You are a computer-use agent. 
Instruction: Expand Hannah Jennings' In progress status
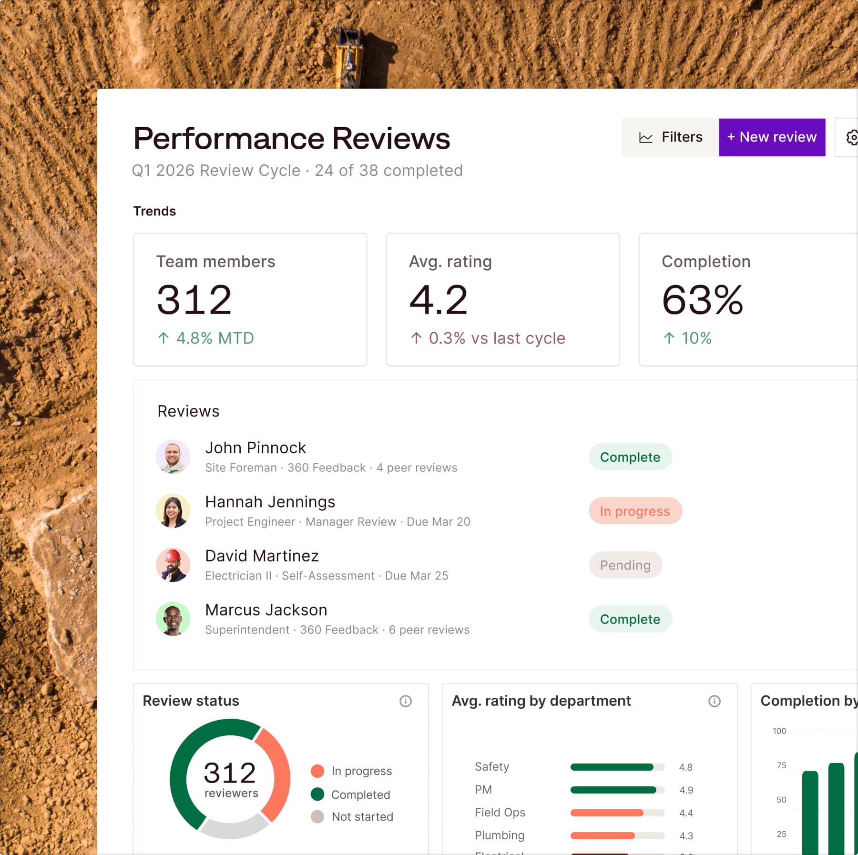tap(635, 511)
